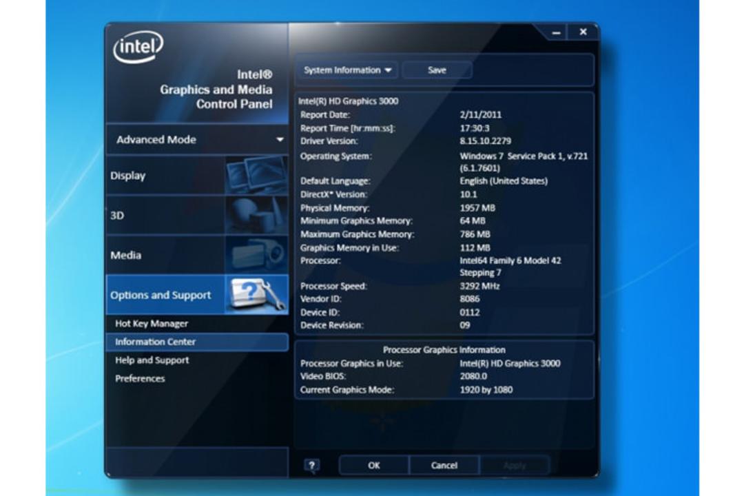
Task: Select the 3D section
Action: click(x=197, y=216)
